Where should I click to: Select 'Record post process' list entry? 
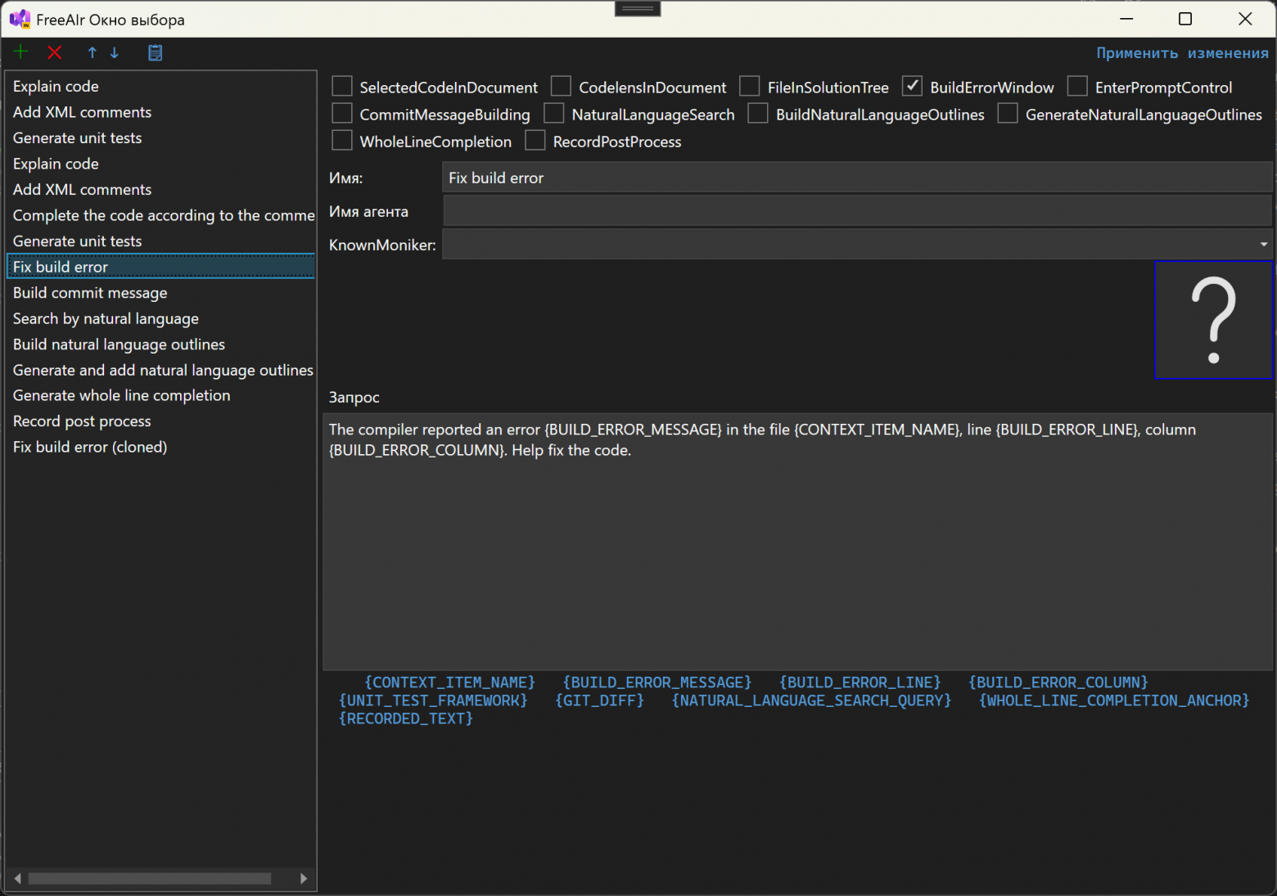(x=82, y=421)
